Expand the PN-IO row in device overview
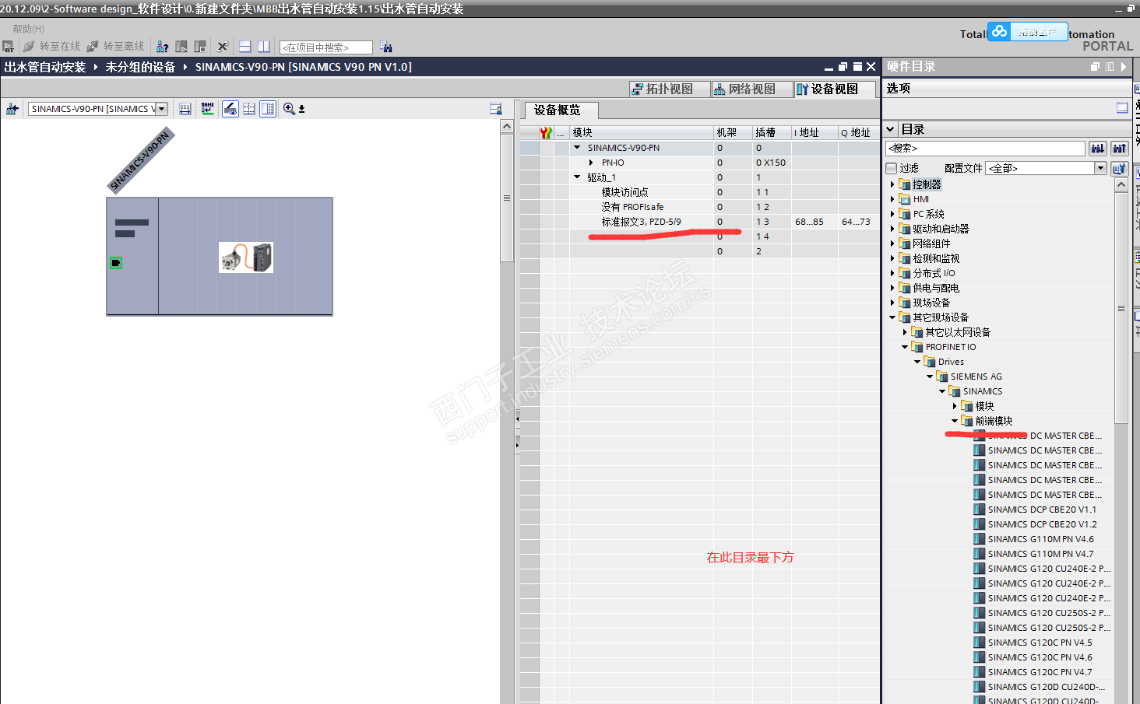The image size is (1140, 704). point(591,163)
